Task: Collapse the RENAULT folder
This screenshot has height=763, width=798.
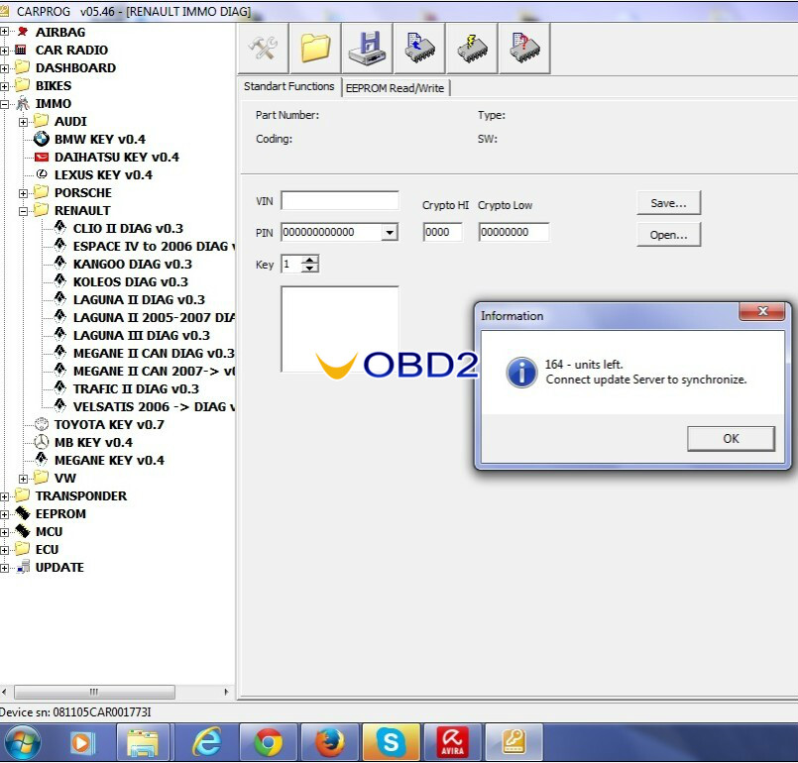Action: (x=22, y=210)
